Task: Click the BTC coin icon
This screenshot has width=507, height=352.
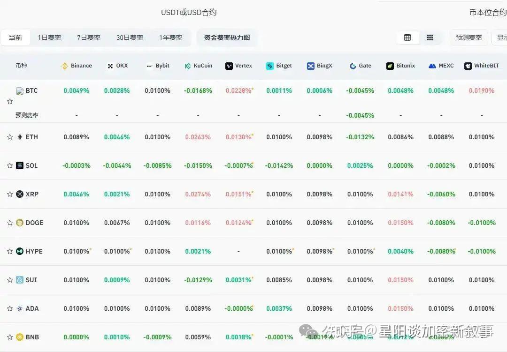Action: click(x=20, y=90)
